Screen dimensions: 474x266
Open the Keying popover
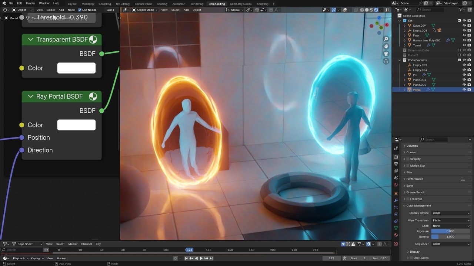pyautogui.click(x=36, y=258)
